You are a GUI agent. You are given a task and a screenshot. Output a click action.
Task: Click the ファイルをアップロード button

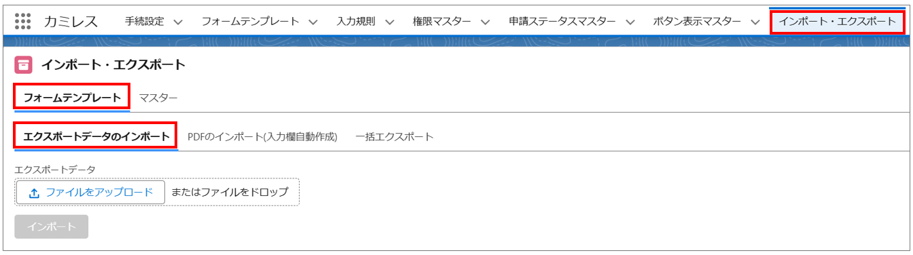90,193
